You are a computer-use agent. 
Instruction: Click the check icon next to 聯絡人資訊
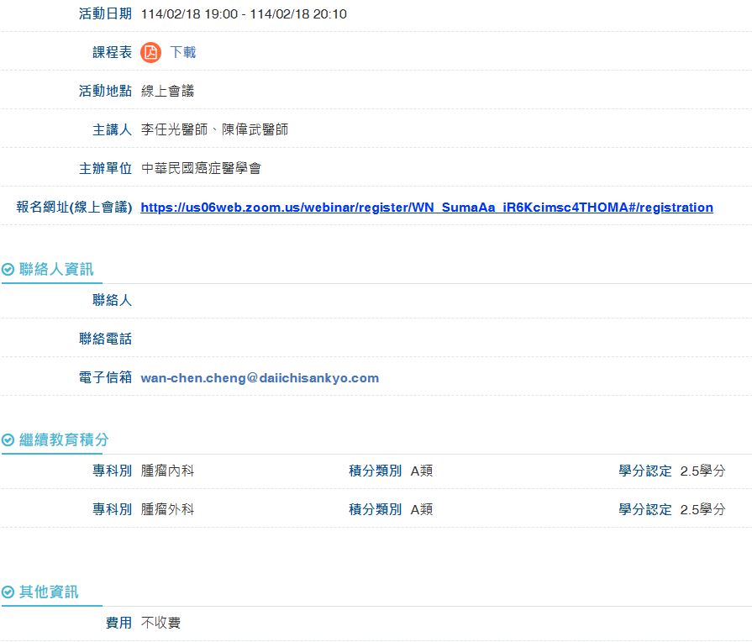pos(8,270)
